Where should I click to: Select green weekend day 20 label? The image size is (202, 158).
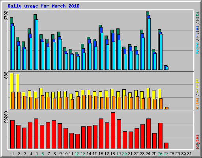click(124, 154)
